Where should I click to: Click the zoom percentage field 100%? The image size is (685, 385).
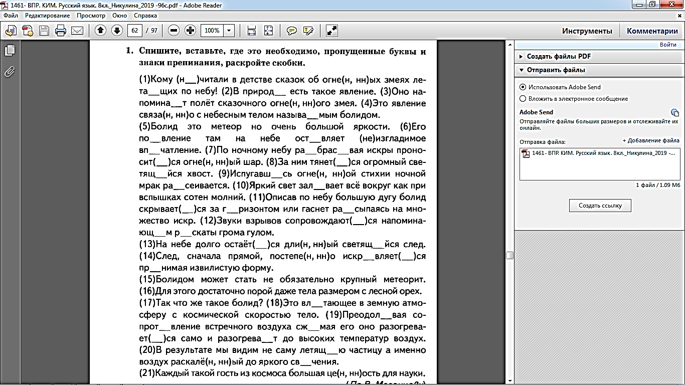tap(212, 31)
